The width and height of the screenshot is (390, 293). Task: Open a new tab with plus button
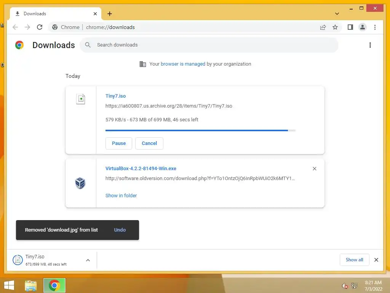coord(110,14)
